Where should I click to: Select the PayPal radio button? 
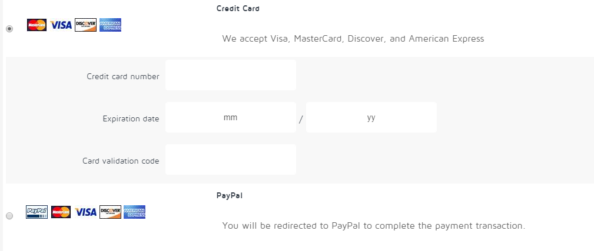[x=9, y=216]
